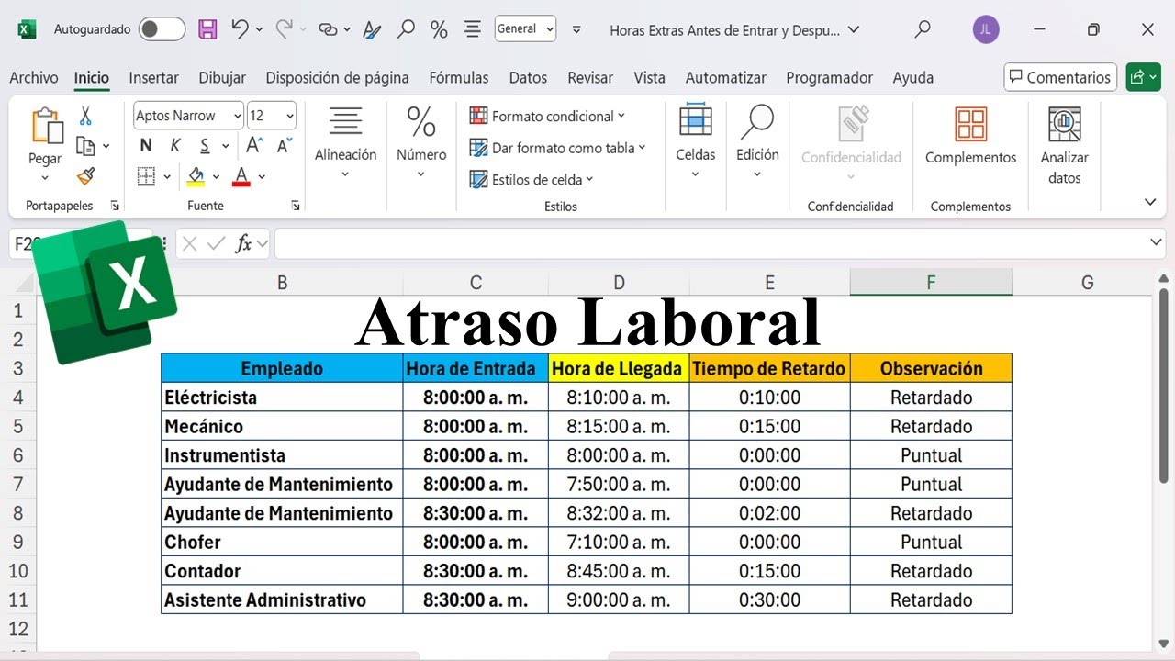
Task: Click the Redo arrow icon
Action: [285, 29]
